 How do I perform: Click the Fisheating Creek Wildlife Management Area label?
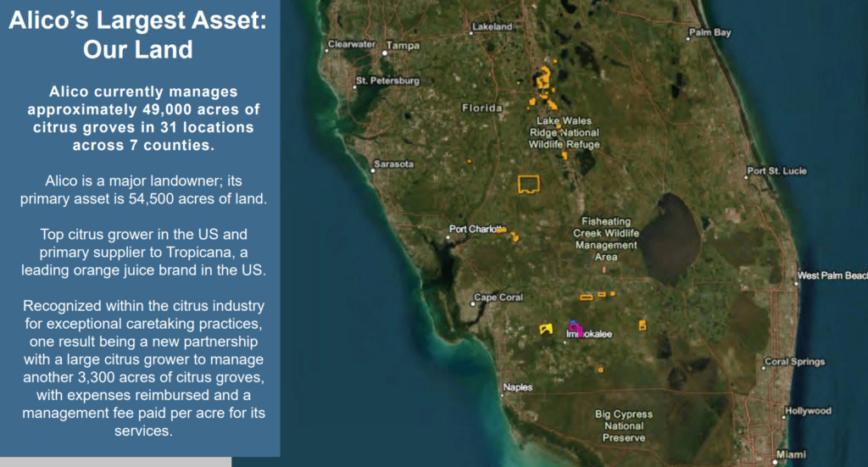(x=605, y=239)
